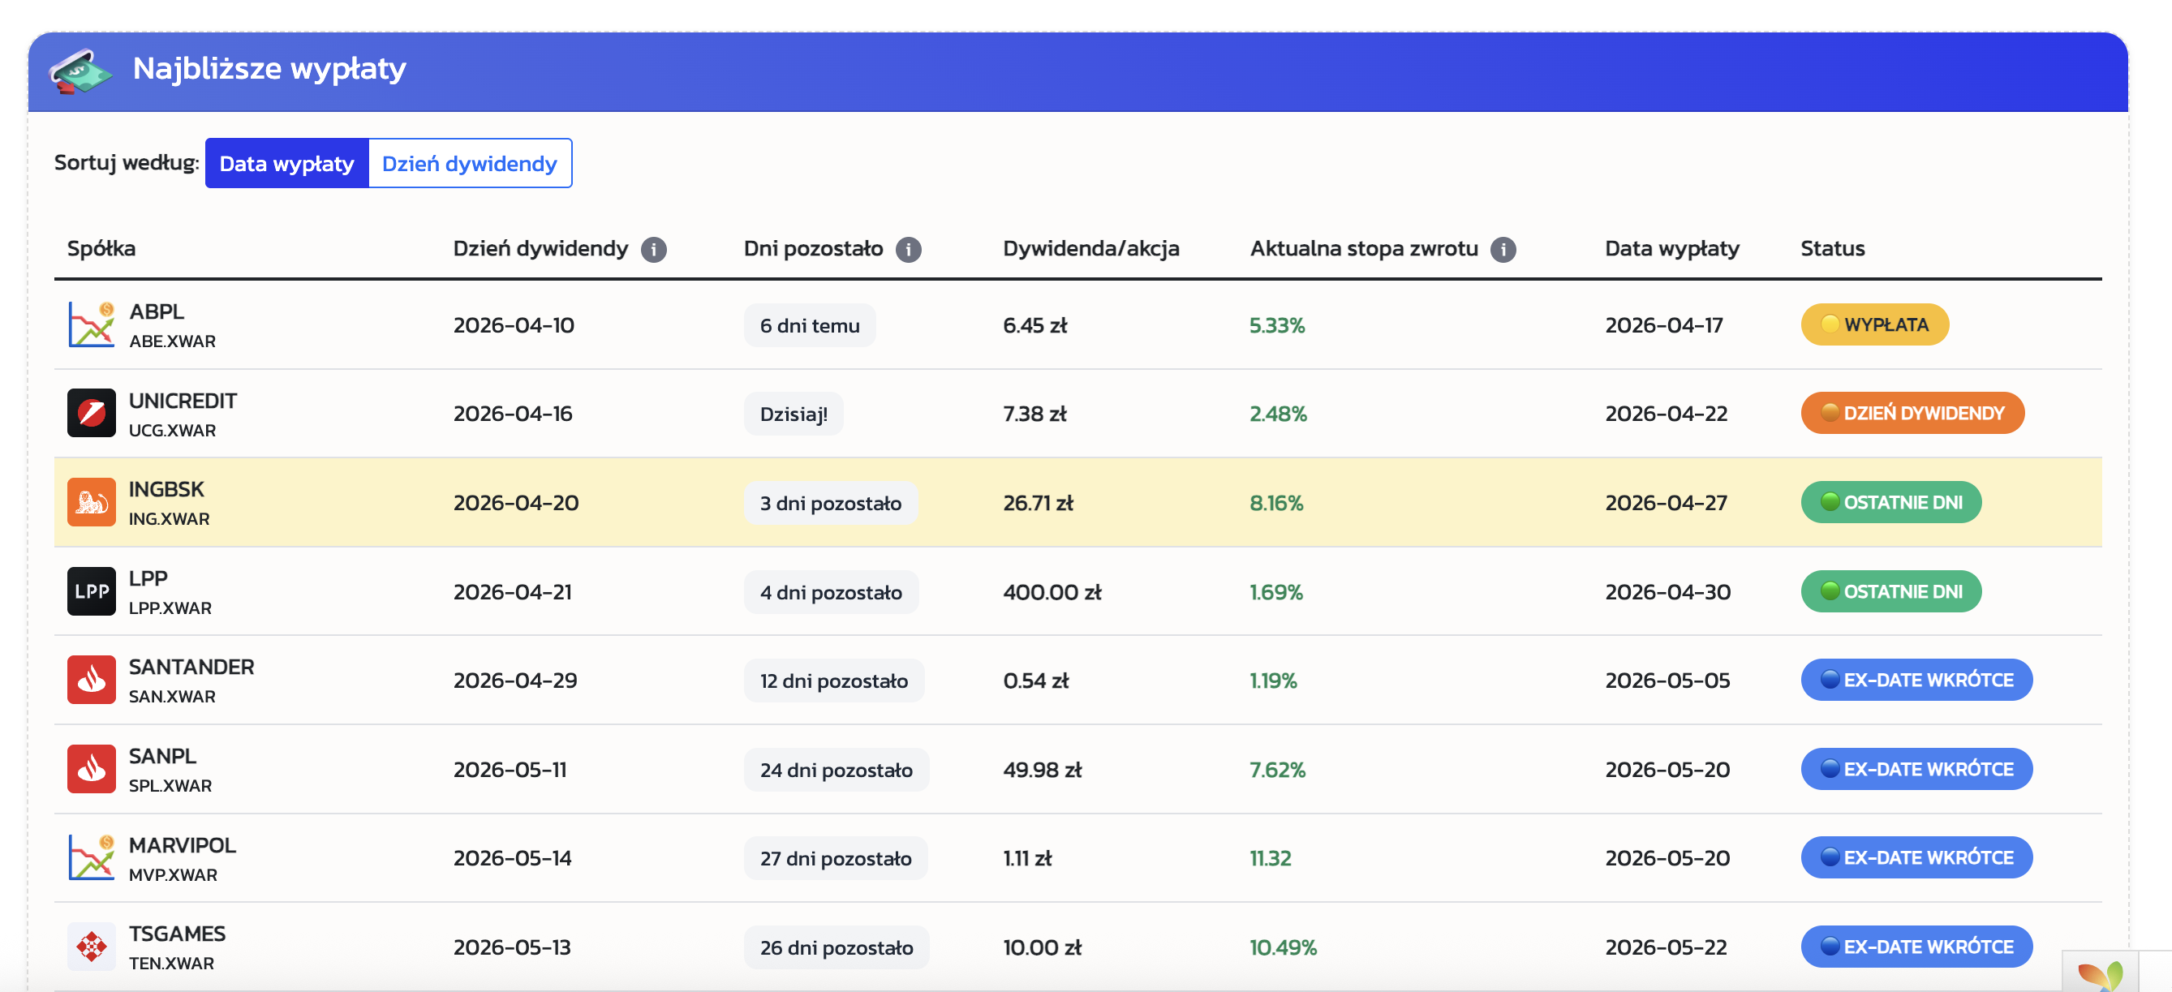Viewport: 2172px width, 992px height.
Task: Open the MARVIPOL company name link
Action: (182, 844)
